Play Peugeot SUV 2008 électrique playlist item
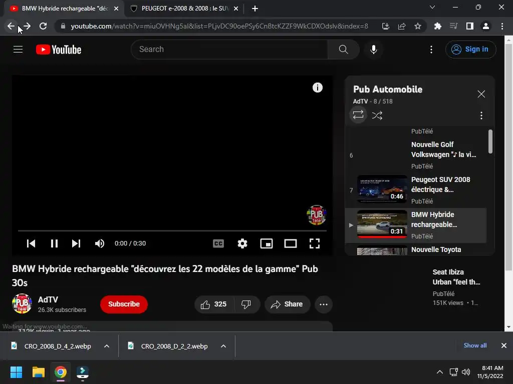513x384 pixels. pos(416,190)
